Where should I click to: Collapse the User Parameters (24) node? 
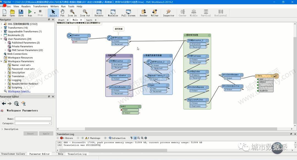tap(1, 39)
